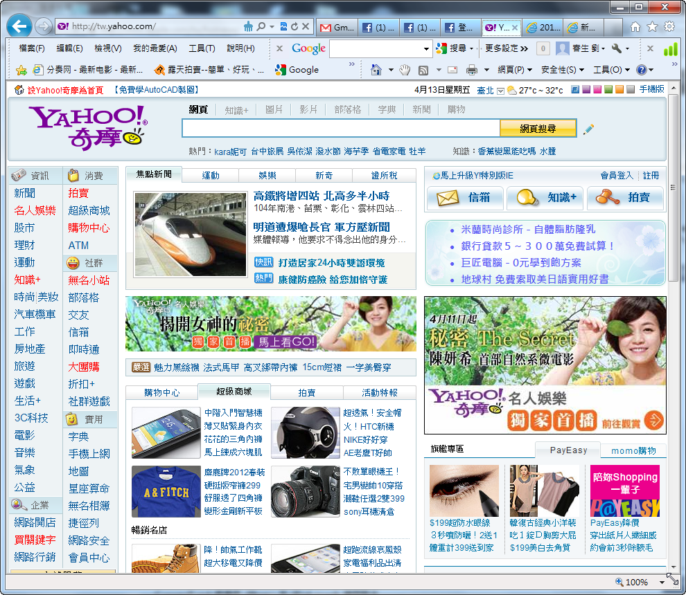Click the add to favorites bar star icon
The image size is (686, 595).
pyautogui.click(x=21, y=70)
